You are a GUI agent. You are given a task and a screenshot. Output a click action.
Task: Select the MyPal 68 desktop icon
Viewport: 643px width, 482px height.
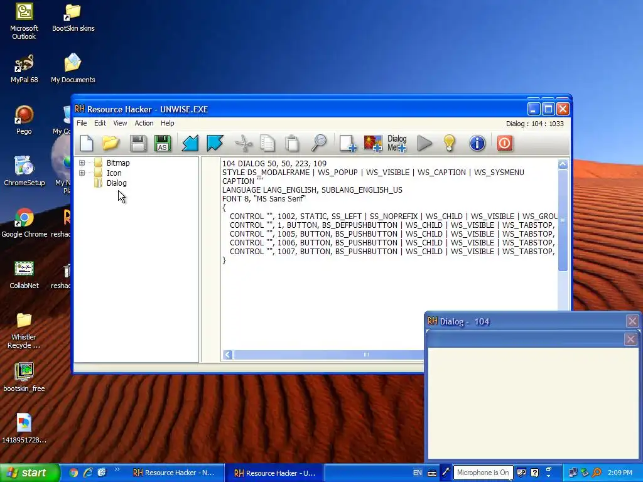click(x=24, y=69)
